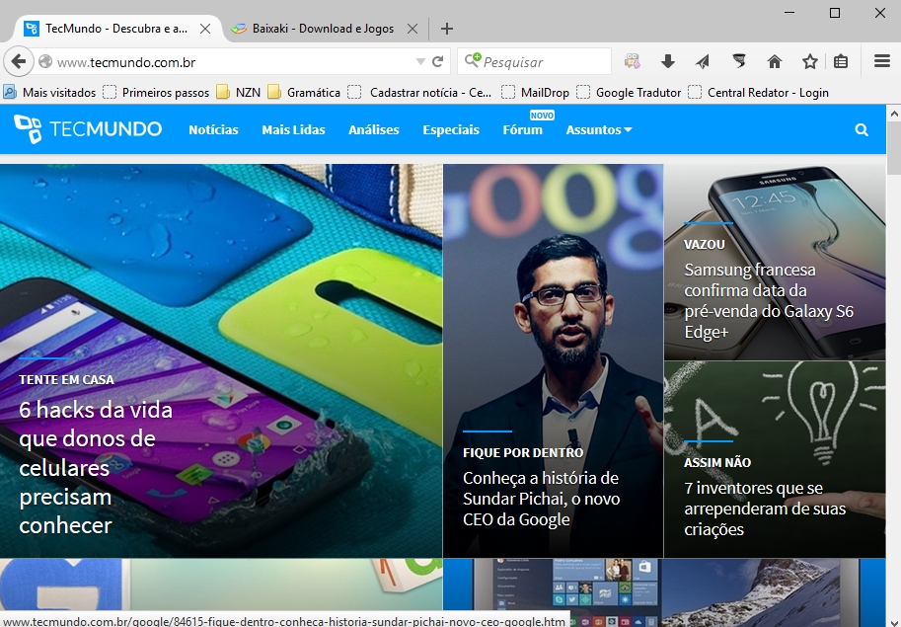Show bookmarks list icon beside the star
Viewport: 901px width, 627px height.
[841, 61]
